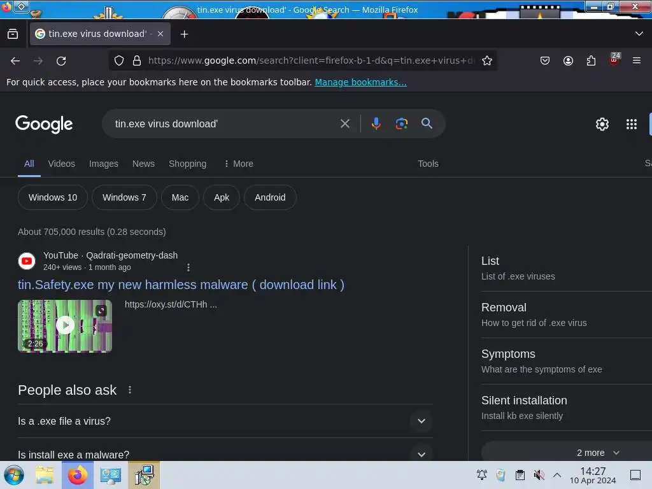Reload the page with the refresh icon
The height and width of the screenshot is (489, 652).
coord(61,61)
